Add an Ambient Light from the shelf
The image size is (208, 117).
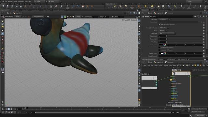(182, 6)
